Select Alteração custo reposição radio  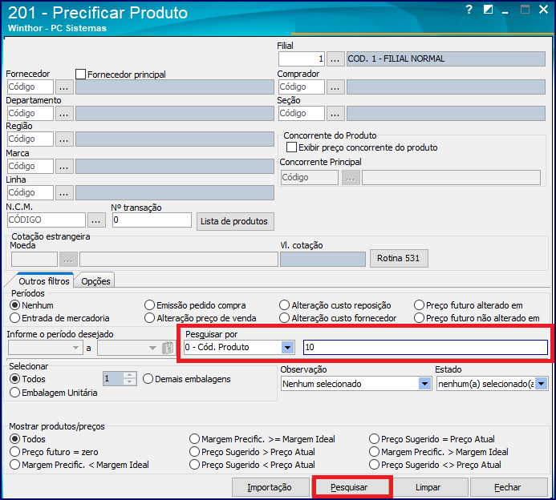click(x=284, y=304)
